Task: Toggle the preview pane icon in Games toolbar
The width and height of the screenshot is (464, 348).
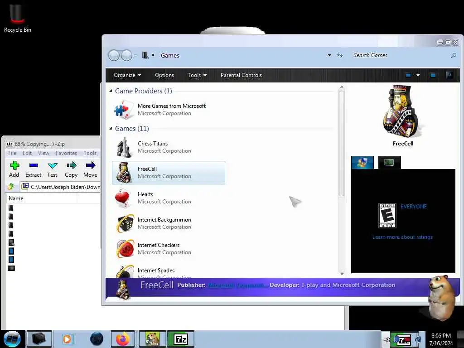Action: [433, 75]
